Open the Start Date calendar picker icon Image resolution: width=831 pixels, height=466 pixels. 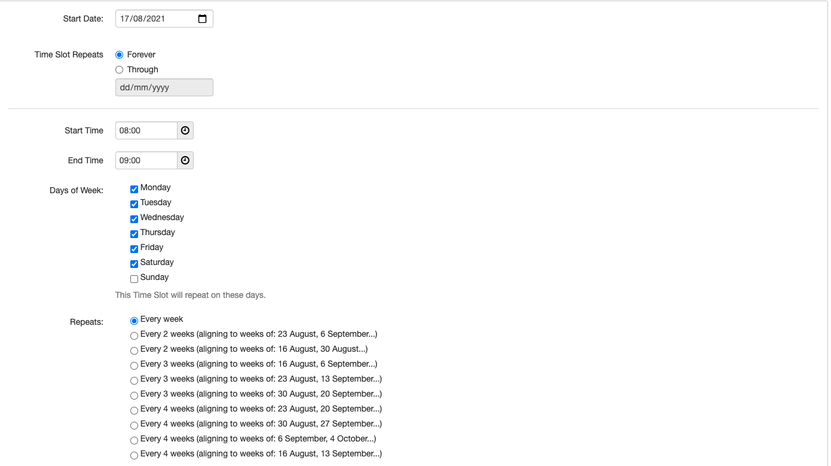point(202,19)
